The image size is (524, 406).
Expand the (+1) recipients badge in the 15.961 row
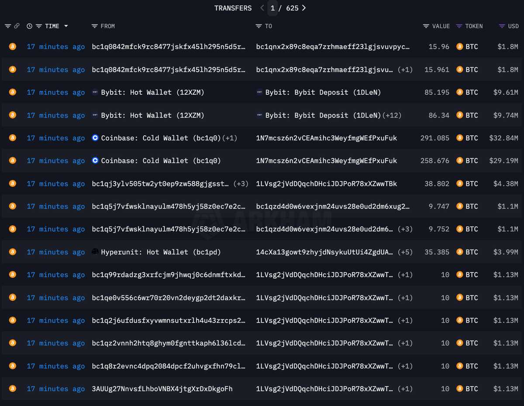coord(405,69)
